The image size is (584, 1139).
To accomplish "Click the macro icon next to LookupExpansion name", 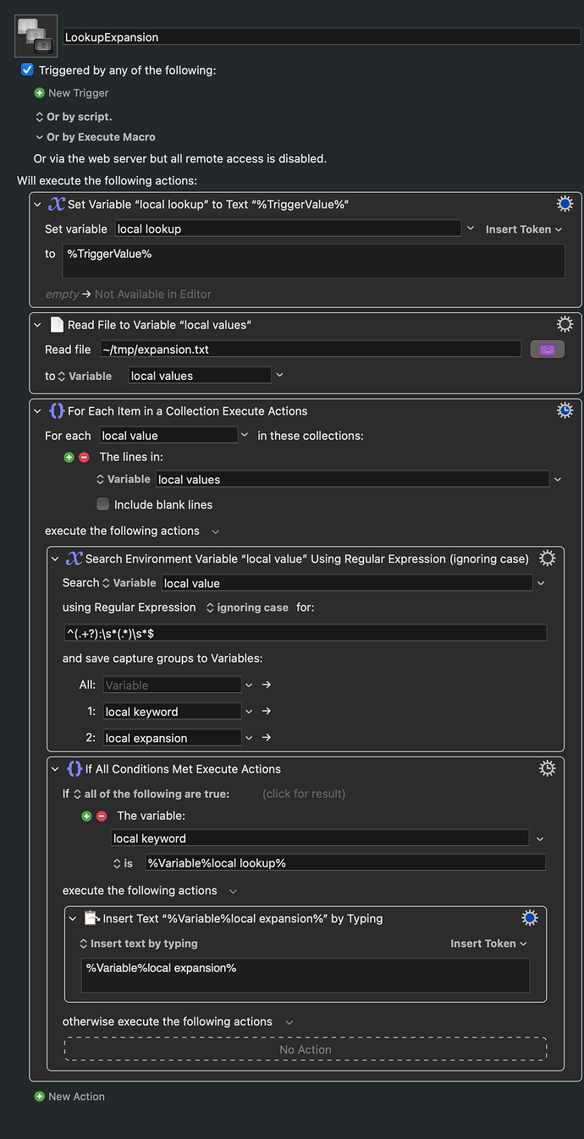I will pos(36,36).
